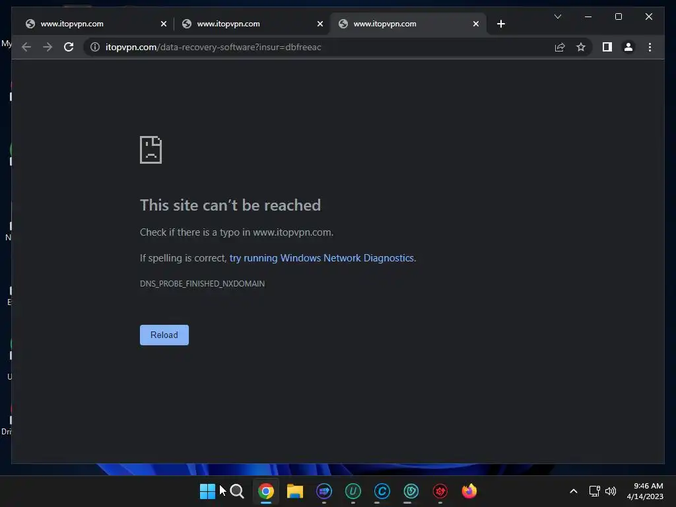Close the Chrome window

[648, 17]
